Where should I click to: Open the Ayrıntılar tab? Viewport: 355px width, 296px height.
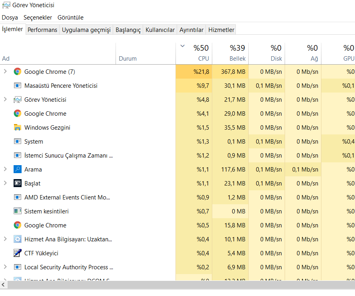(191, 30)
